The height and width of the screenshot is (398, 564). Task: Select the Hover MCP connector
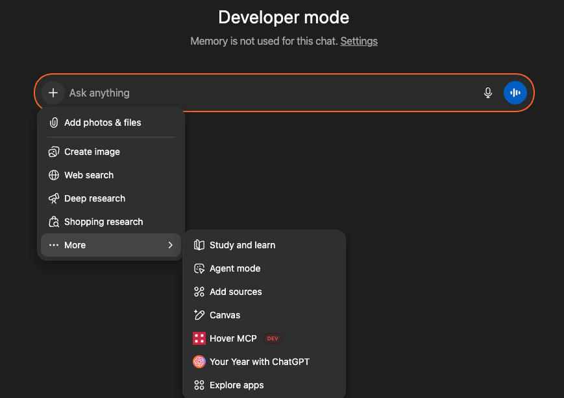pyautogui.click(x=264, y=338)
